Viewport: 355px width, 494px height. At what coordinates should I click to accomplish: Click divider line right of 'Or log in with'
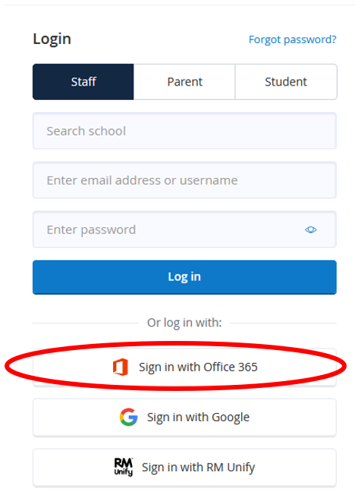tap(284, 323)
